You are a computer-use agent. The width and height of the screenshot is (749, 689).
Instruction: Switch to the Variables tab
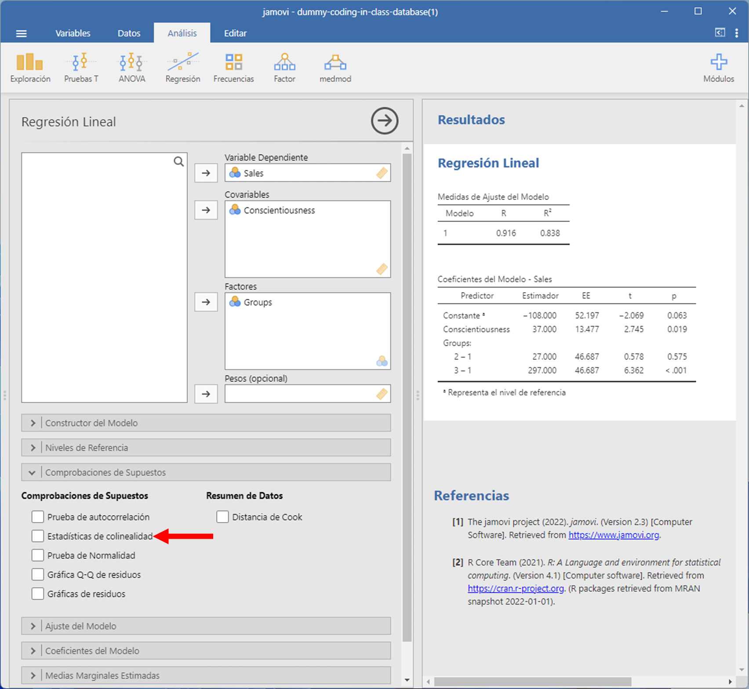tap(73, 33)
